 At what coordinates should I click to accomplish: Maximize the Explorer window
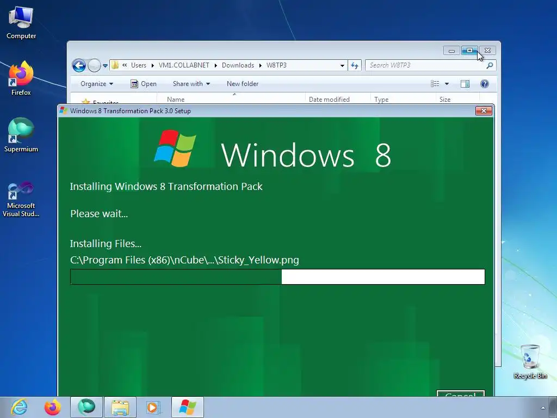469,51
